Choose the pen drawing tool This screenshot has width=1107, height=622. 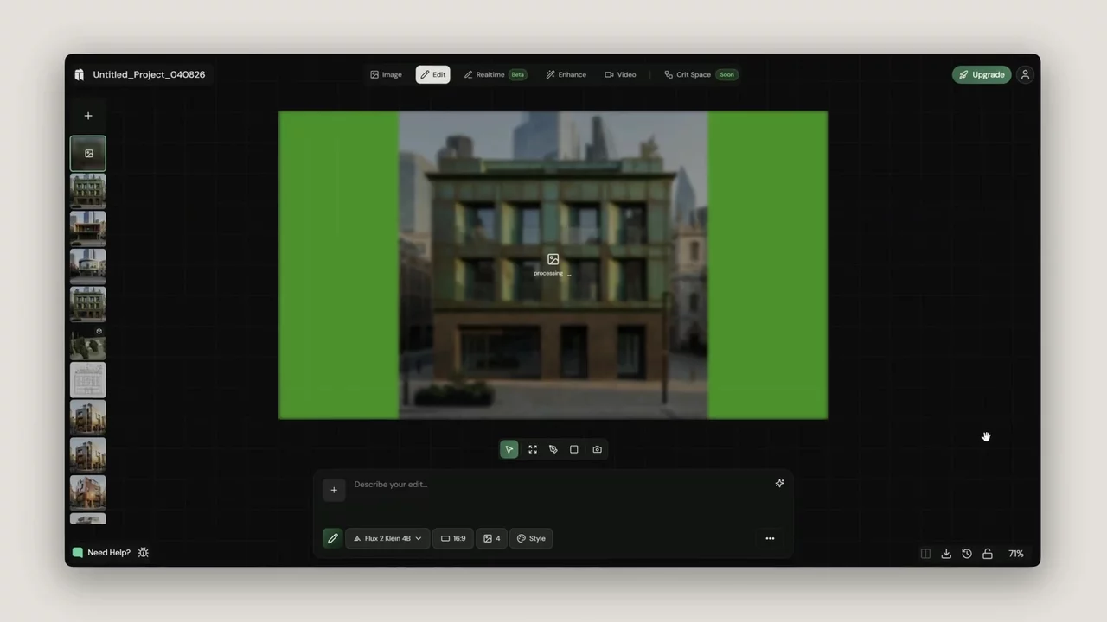553,449
